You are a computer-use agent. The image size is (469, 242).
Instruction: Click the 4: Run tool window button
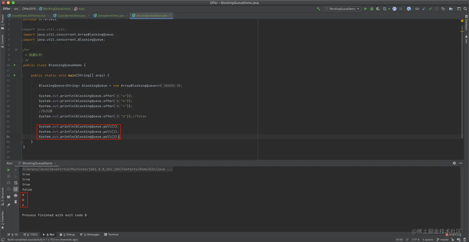[49, 235]
